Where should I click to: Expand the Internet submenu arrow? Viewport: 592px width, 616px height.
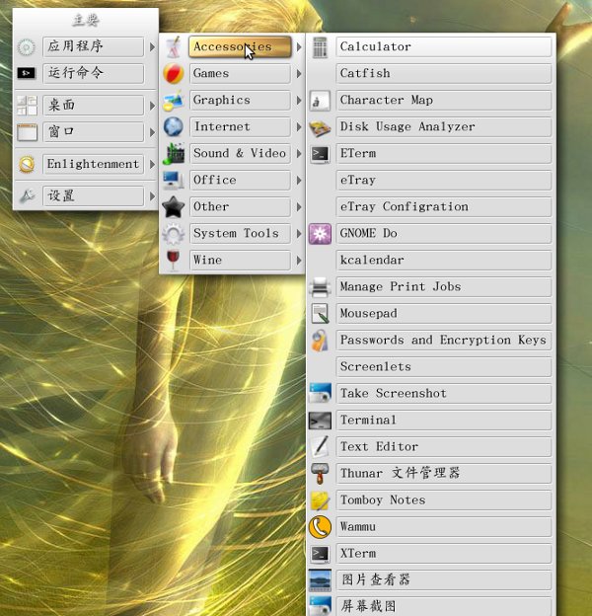point(299,127)
